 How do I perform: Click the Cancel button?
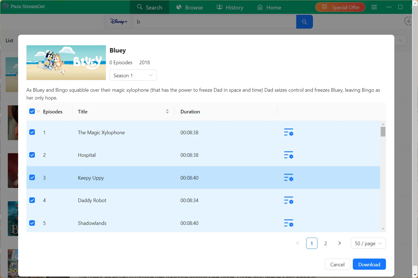pos(337,264)
